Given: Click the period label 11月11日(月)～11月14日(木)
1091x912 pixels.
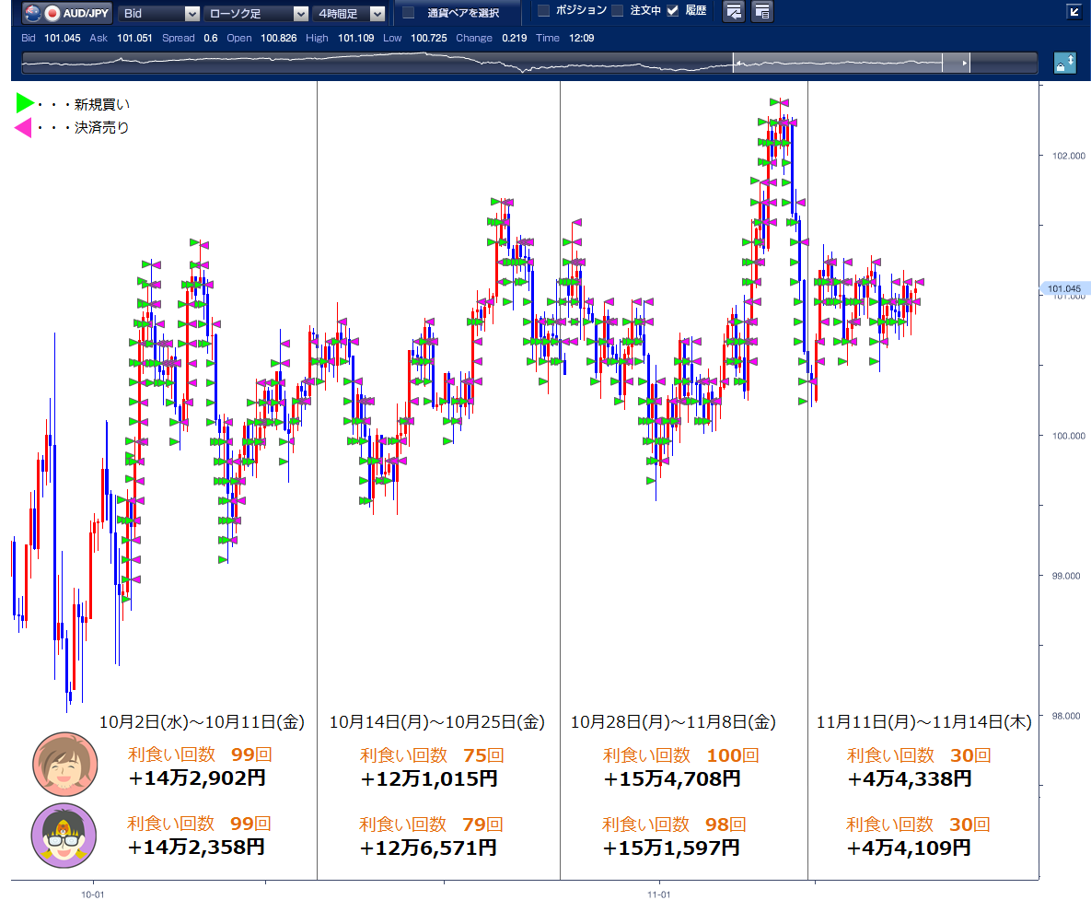Looking at the screenshot, I should [924, 722].
